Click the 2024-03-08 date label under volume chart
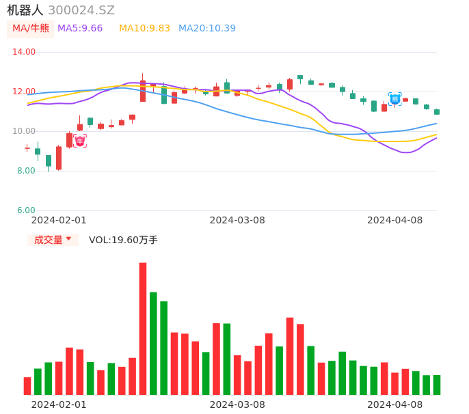 pos(237,404)
